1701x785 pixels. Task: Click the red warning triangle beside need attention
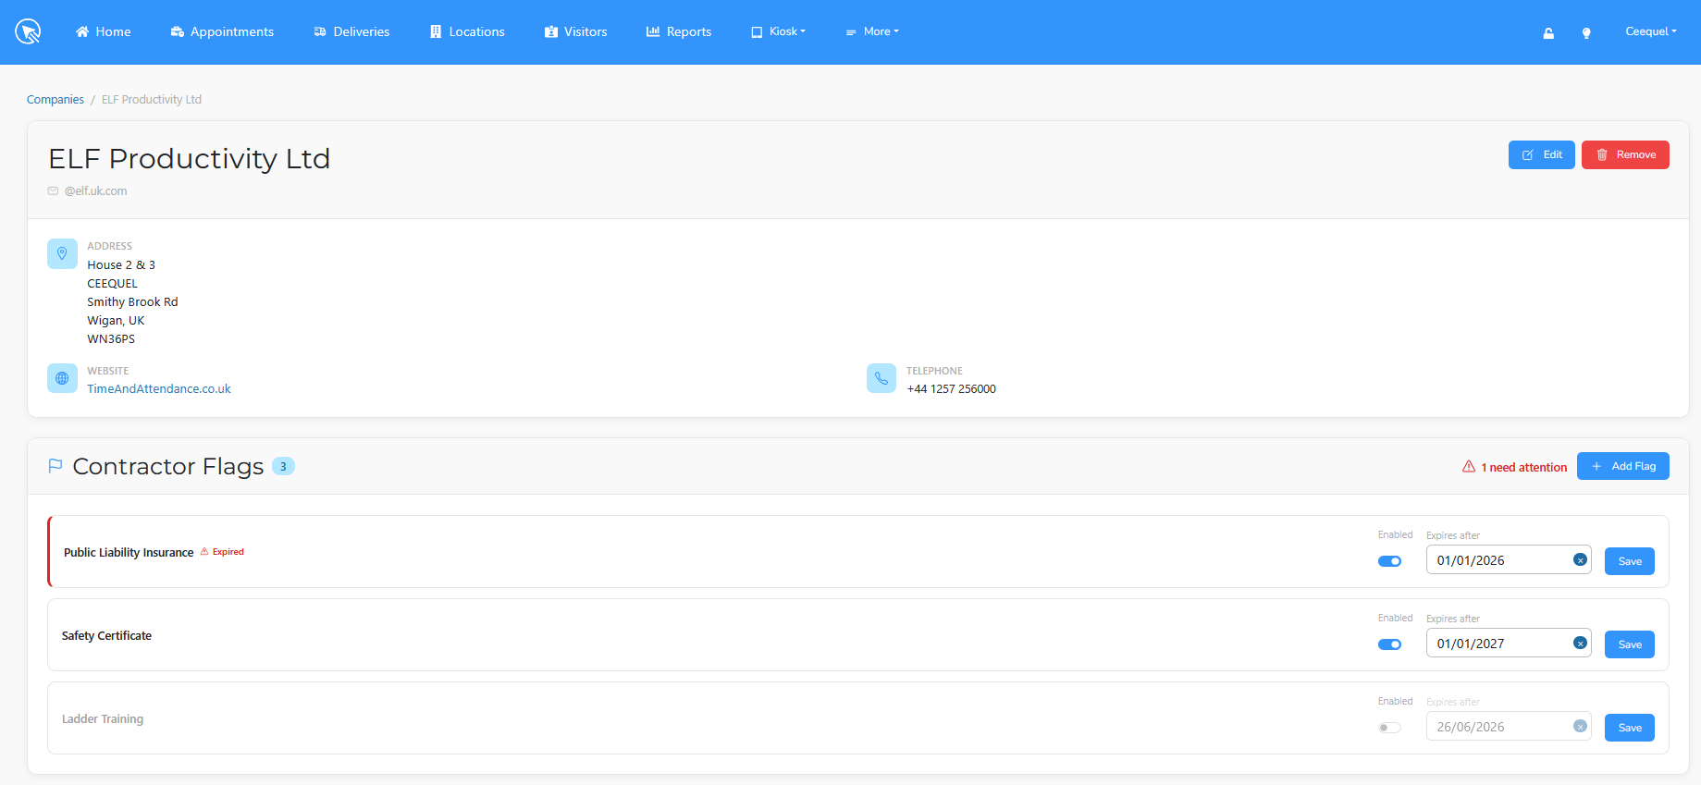1469,467
